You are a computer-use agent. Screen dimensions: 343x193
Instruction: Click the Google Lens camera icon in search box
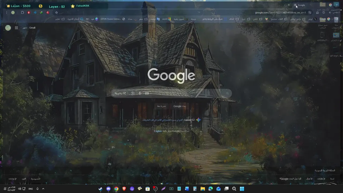point(133,93)
